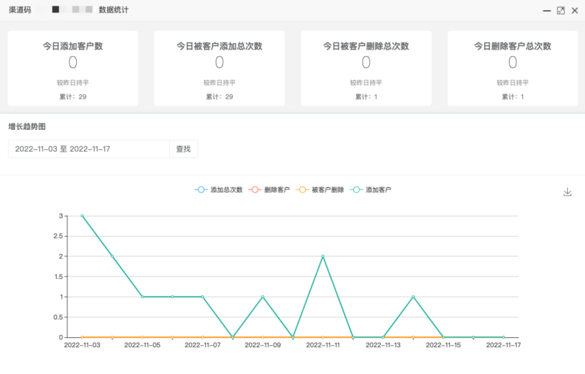Close the 数据统计 window
Image resolution: width=585 pixels, height=374 pixels.
(574, 11)
